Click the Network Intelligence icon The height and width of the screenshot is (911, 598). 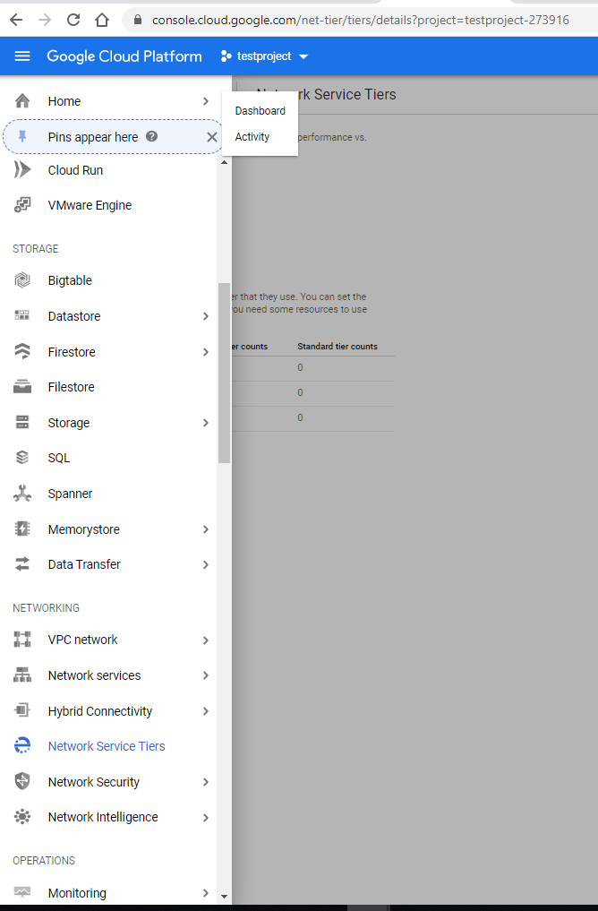22,817
